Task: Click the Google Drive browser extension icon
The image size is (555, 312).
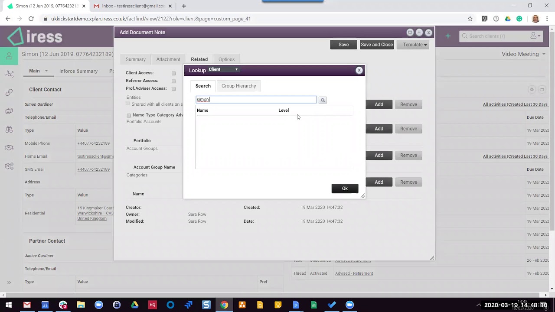Action: [x=508, y=19]
